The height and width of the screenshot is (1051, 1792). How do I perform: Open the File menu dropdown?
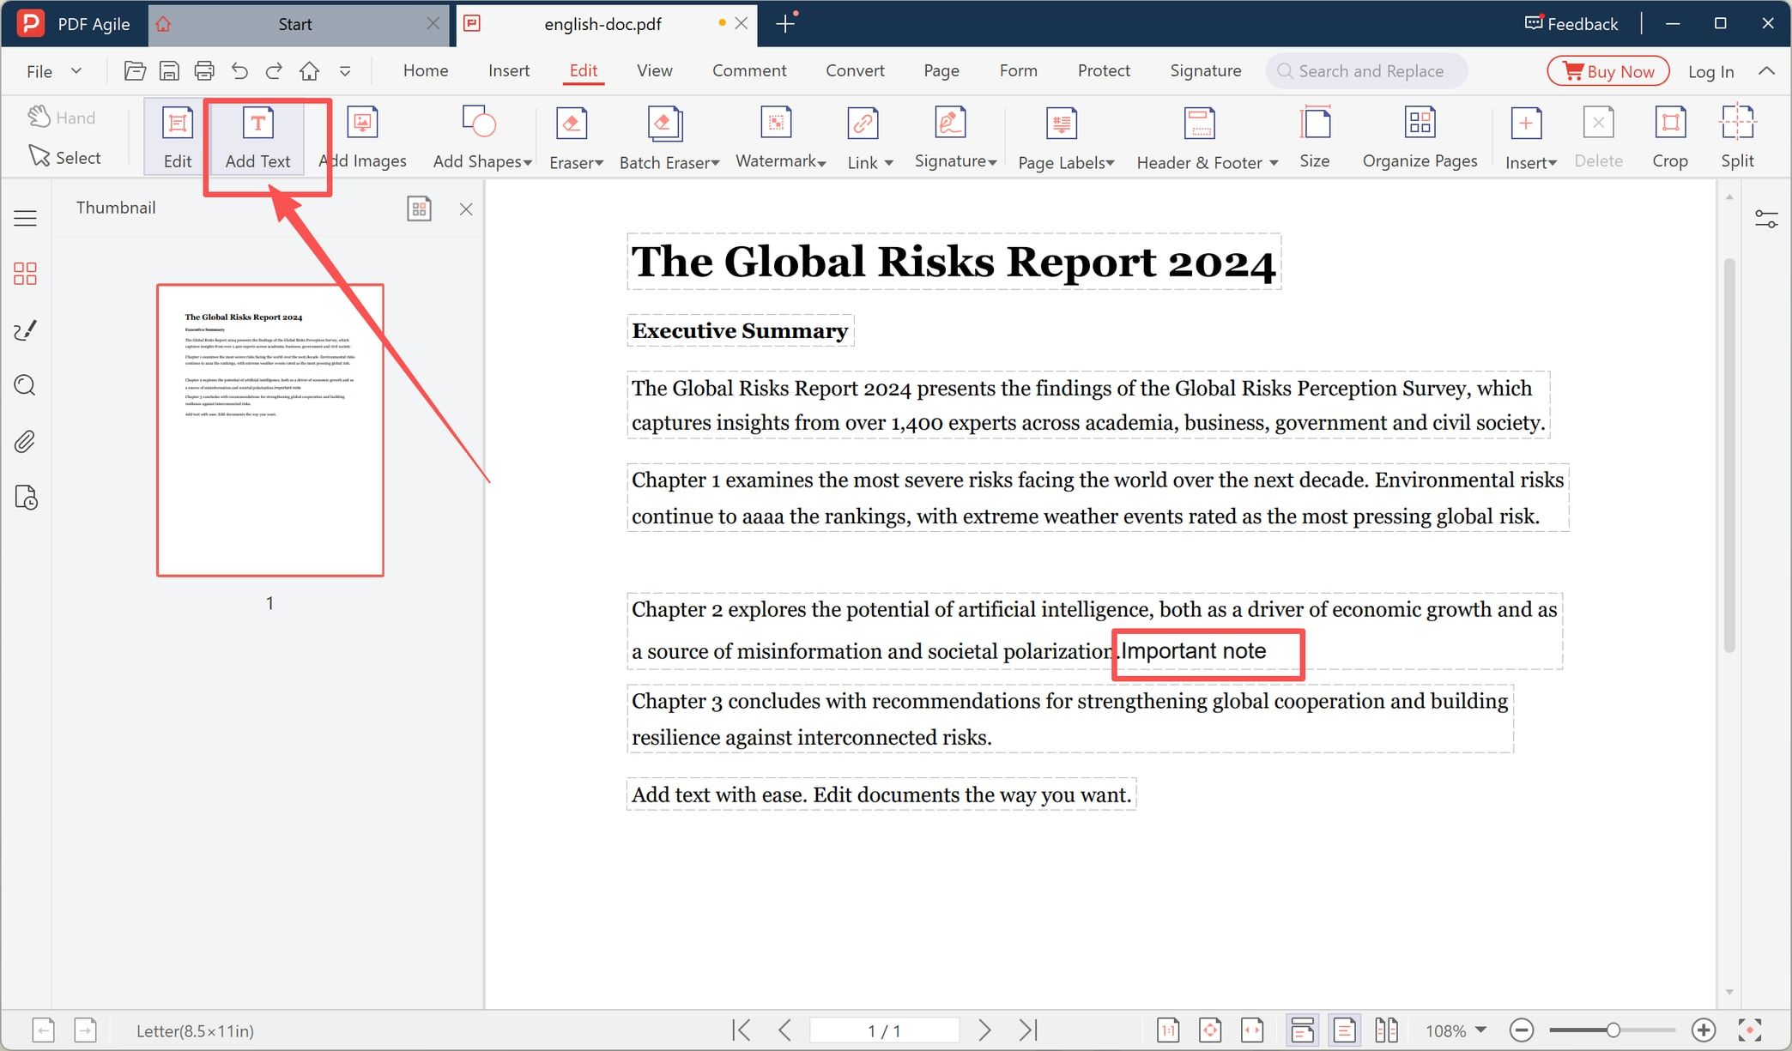pos(53,71)
